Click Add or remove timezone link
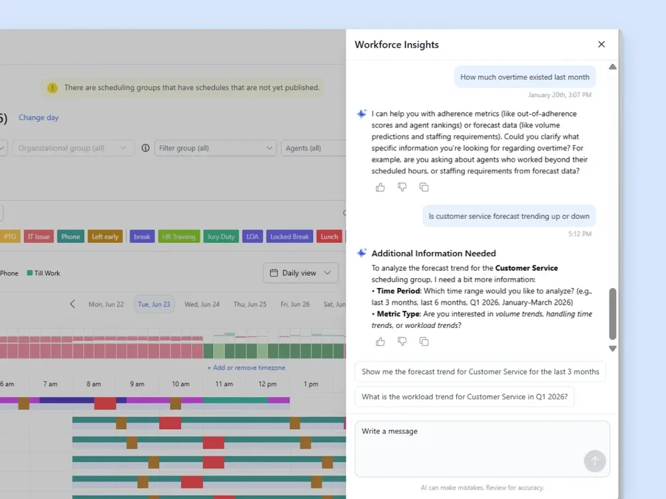This screenshot has width=666, height=499. tap(246, 367)
